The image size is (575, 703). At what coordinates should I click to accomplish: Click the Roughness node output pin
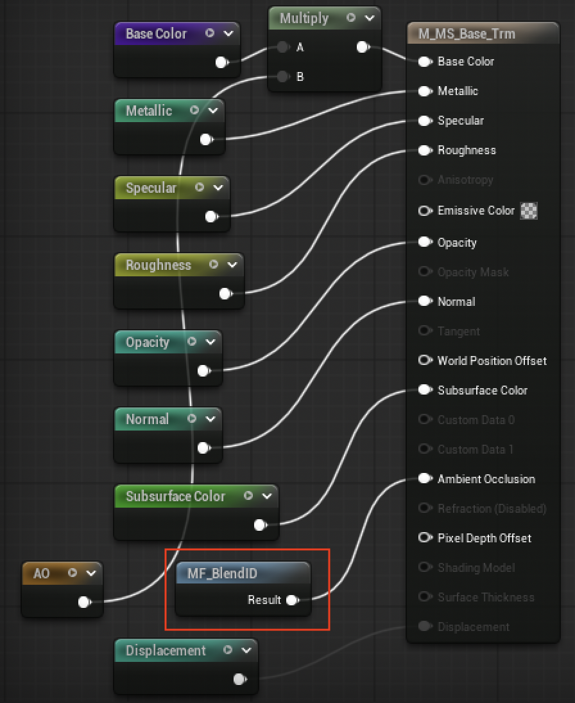point(226,294)
